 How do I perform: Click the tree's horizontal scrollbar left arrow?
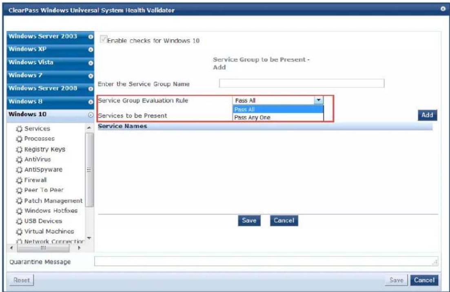tap(11, 248)
